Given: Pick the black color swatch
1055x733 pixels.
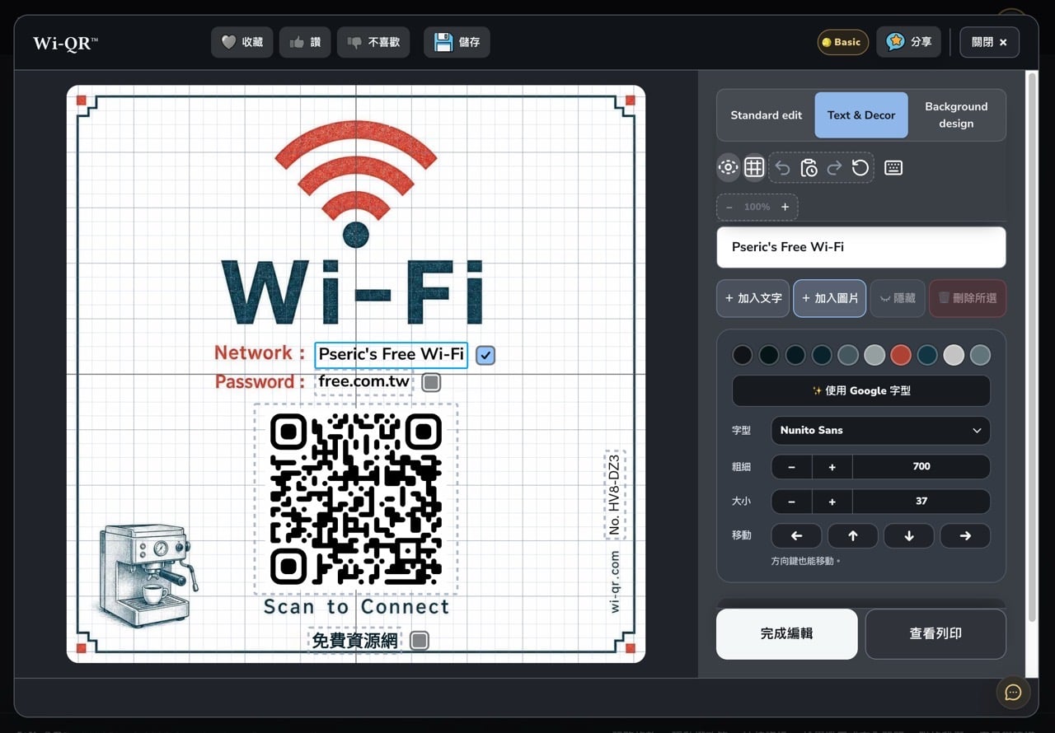Looking at the screenshot, I should tap(743, 355).
